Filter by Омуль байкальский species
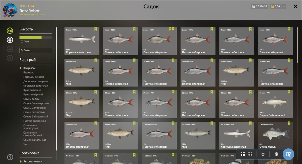302x164 pixels. coord(36,116)
